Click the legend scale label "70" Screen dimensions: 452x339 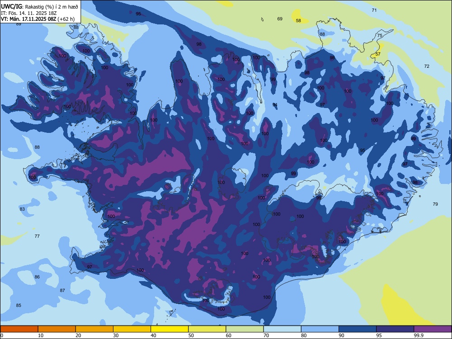[266, 335]
